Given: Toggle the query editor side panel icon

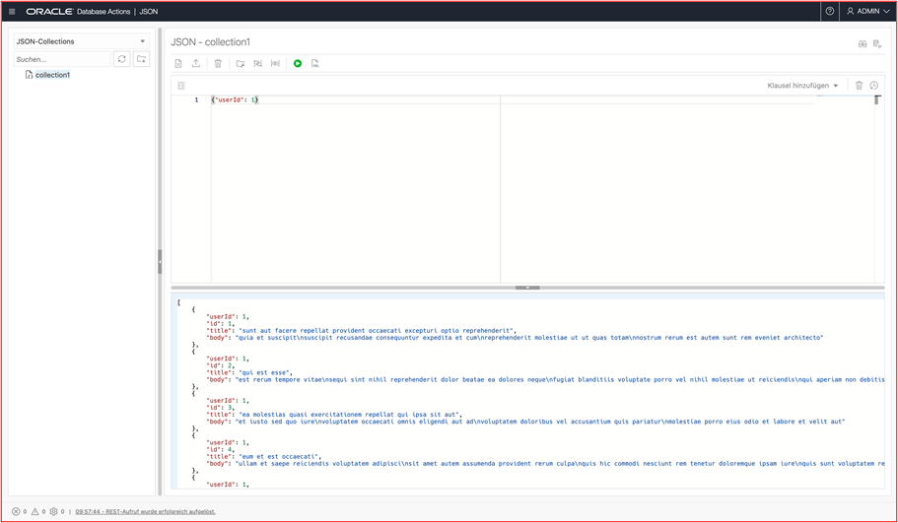Looking at the screenshot, I should tap(181, 86).
